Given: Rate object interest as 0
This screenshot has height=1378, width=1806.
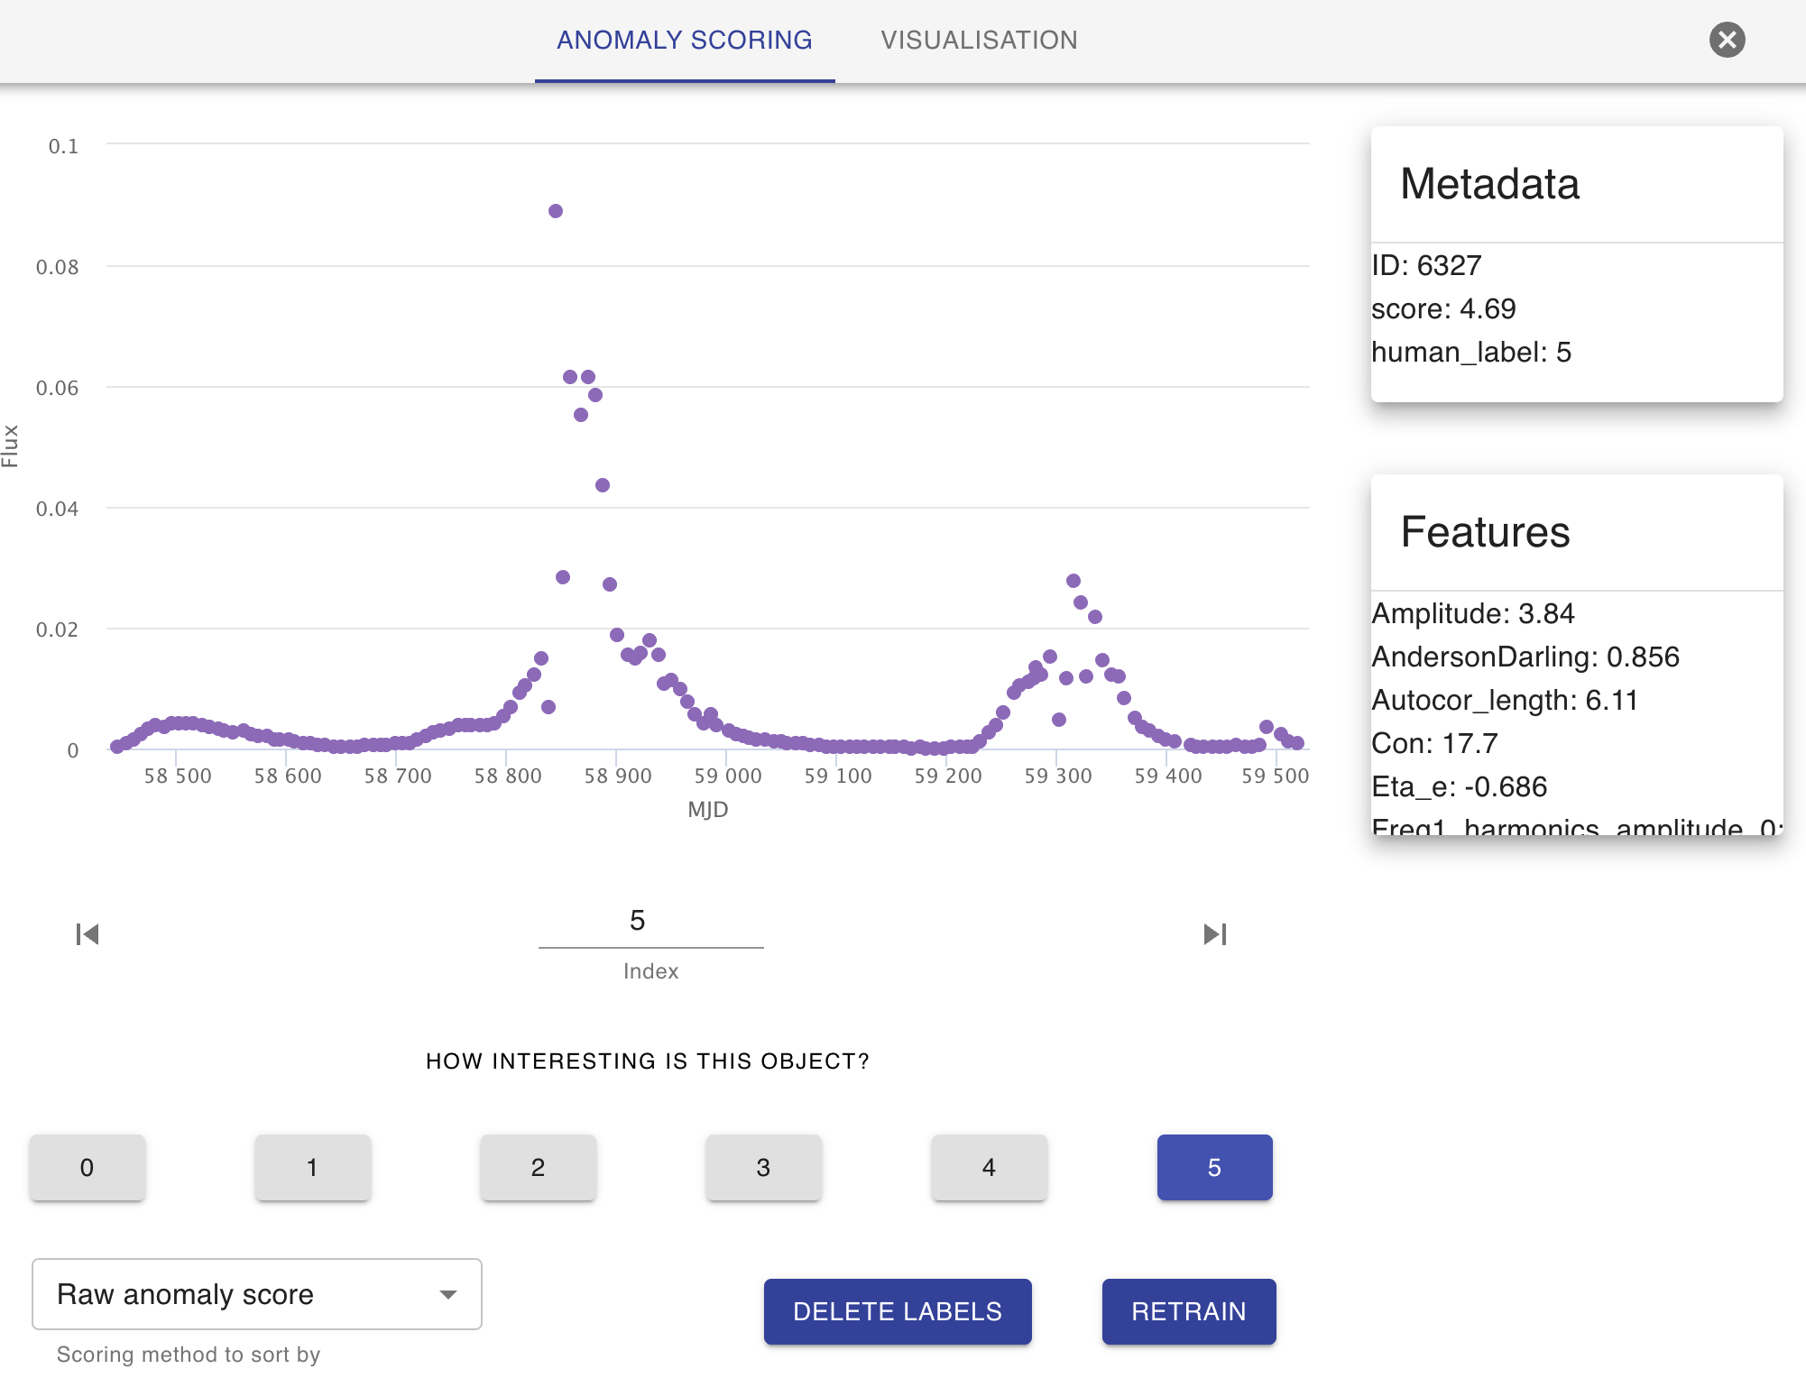Looking at the screenshot, I should (87, 1167).
